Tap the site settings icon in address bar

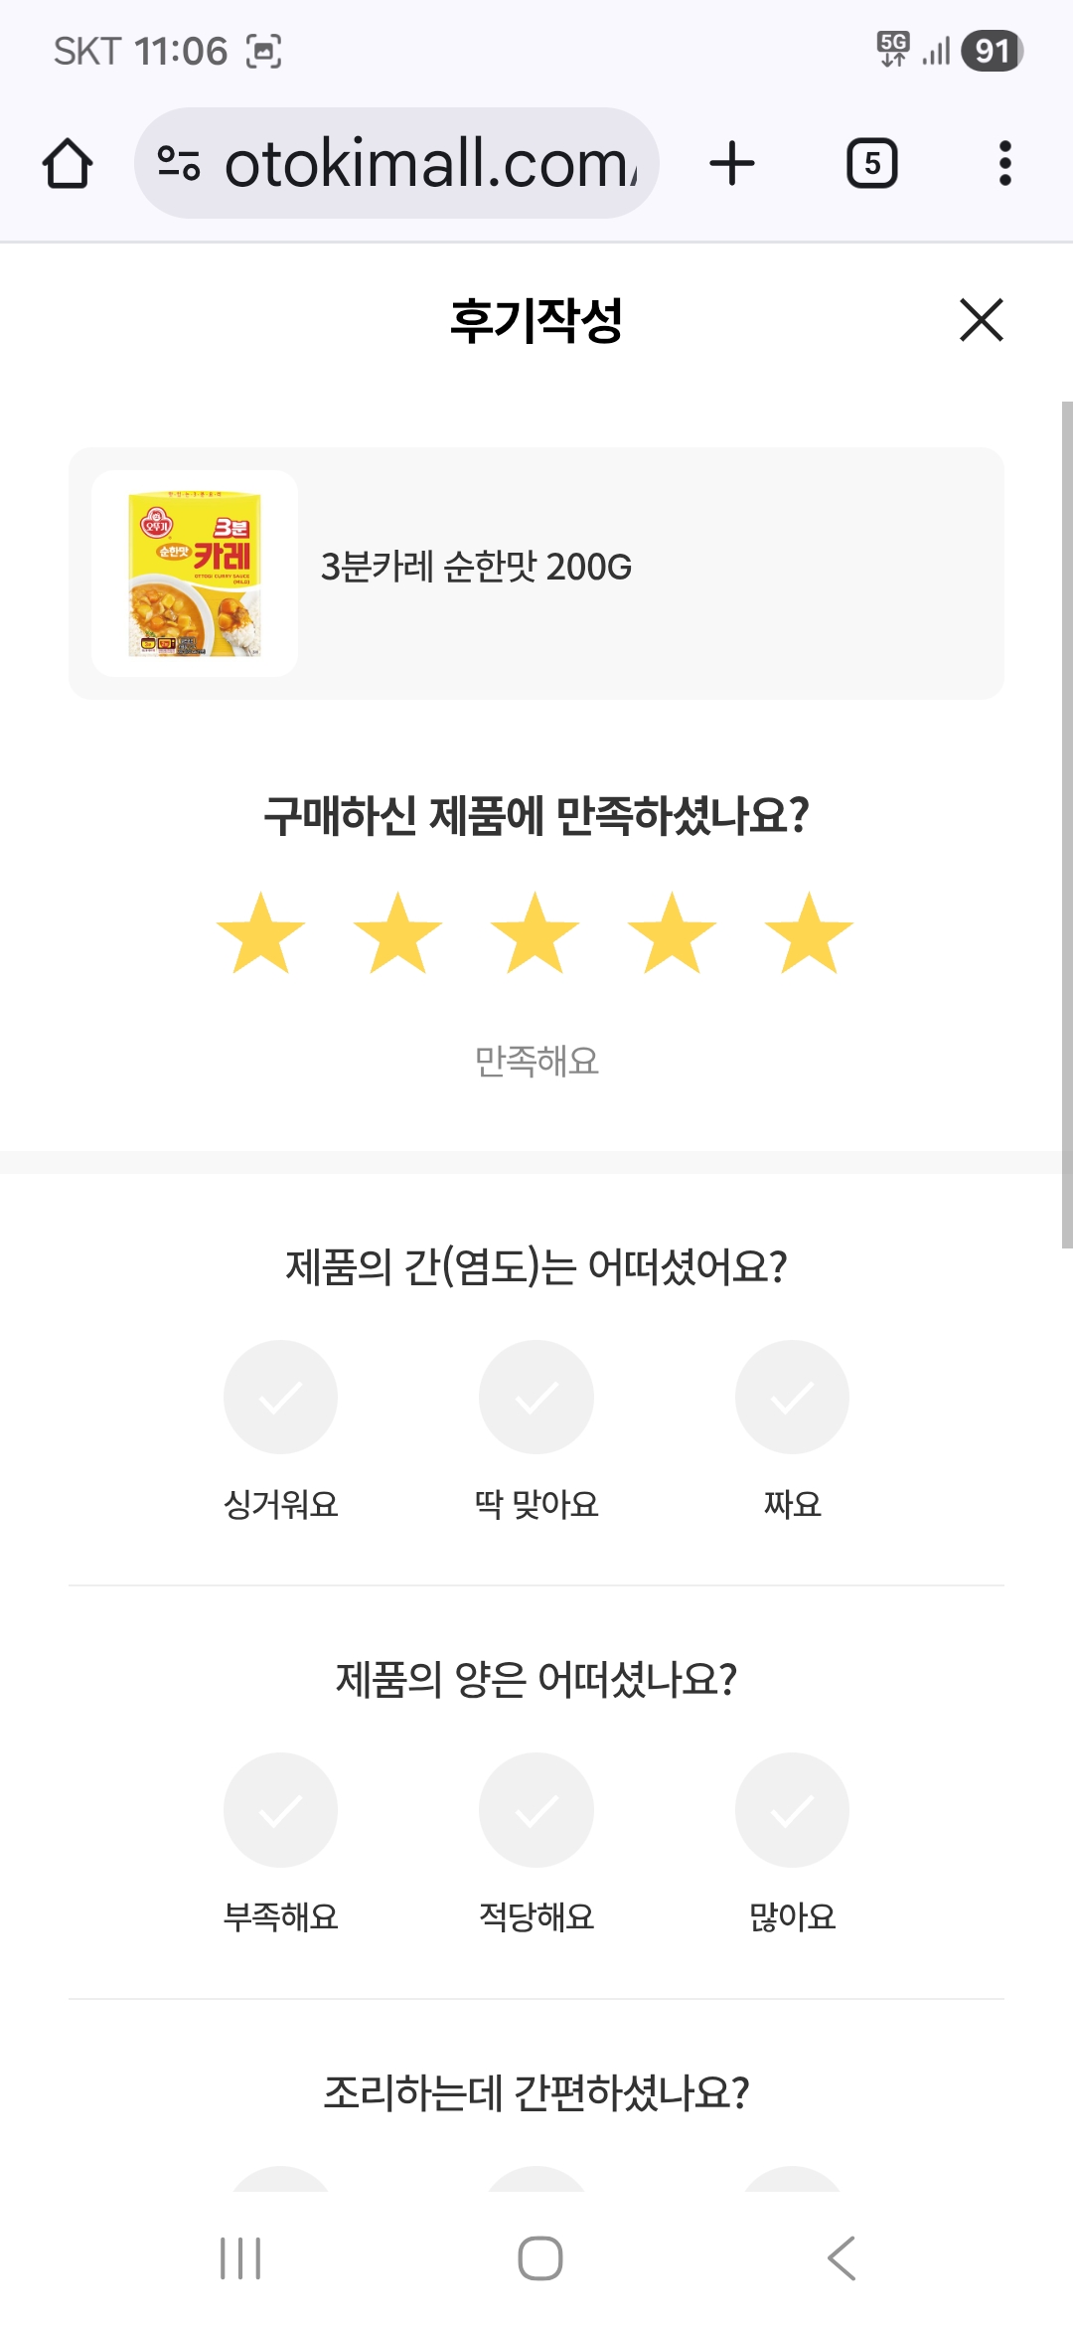click(x=179, y=164)
